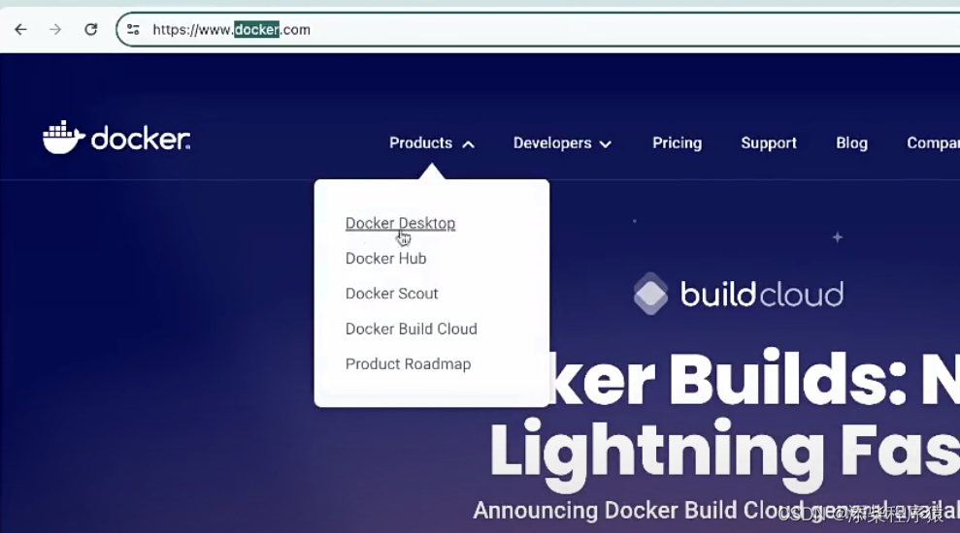Click the browser forward arrow
This screenshot has height=533, width=960.
(x=55, y=29)
